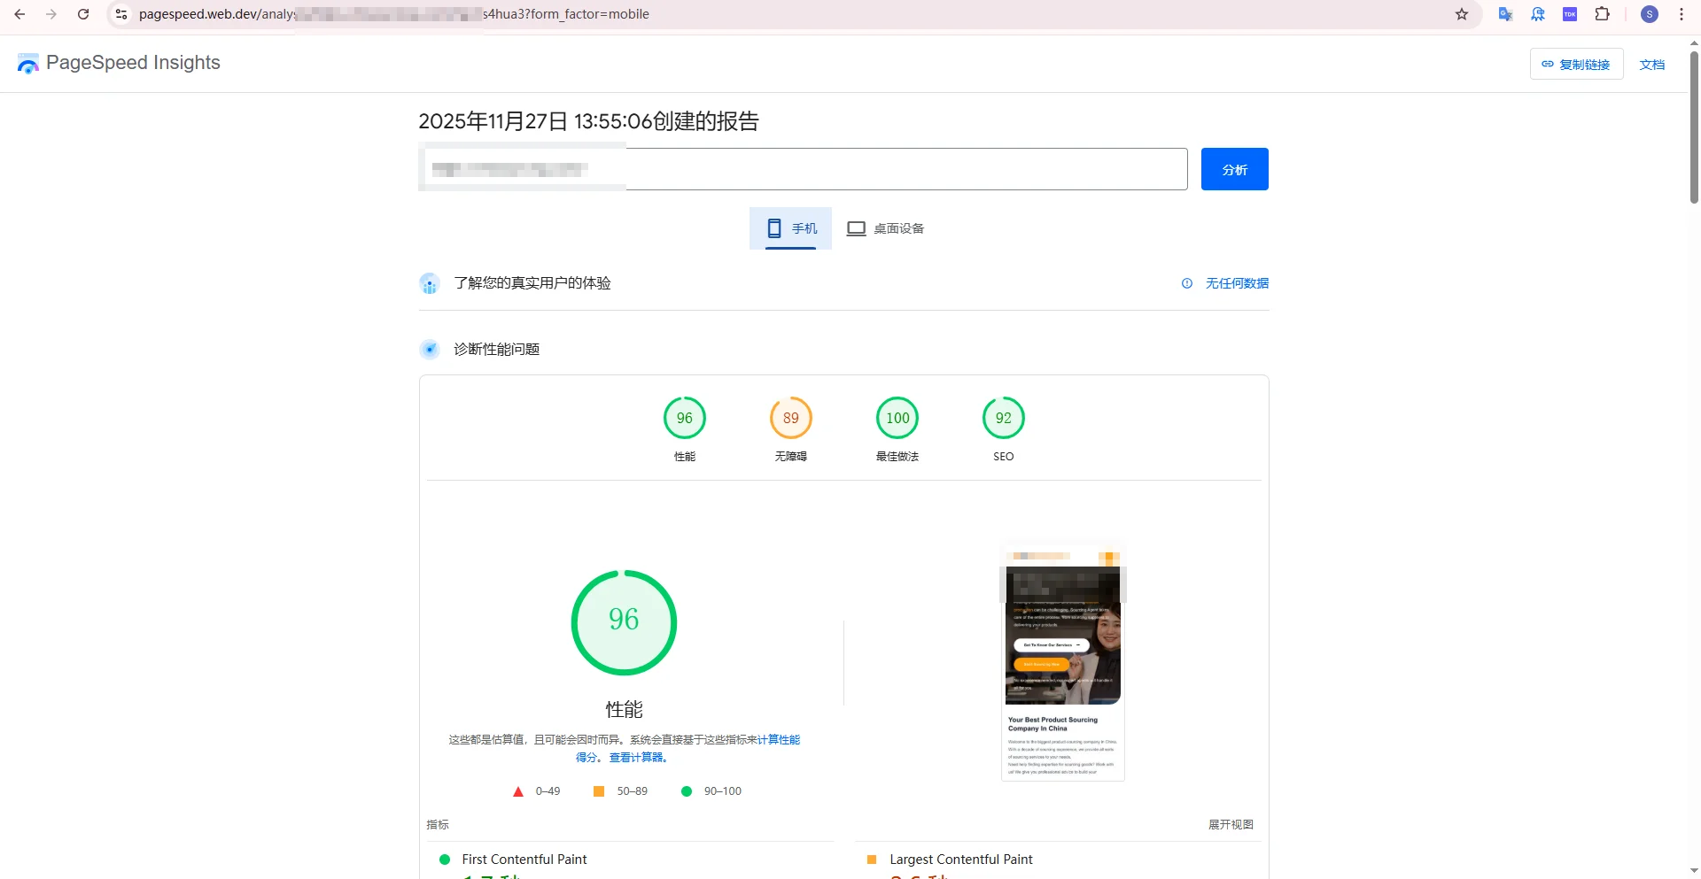The width and height of the screenshot is (1701, 879).
Task: Click the page reload icon
Action: tap(83, 14)
